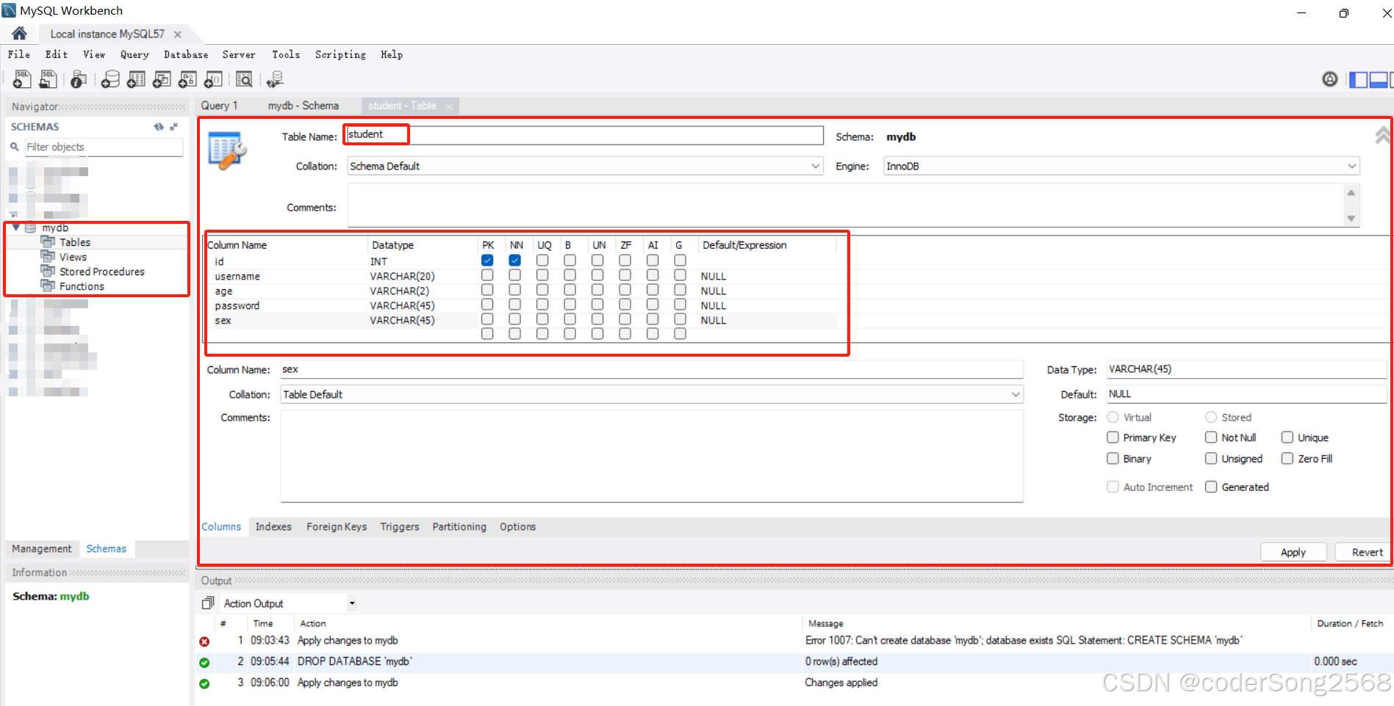Uncheck NN checkbox for id column
Screen dimensions: 1394x706
(515, 261)
